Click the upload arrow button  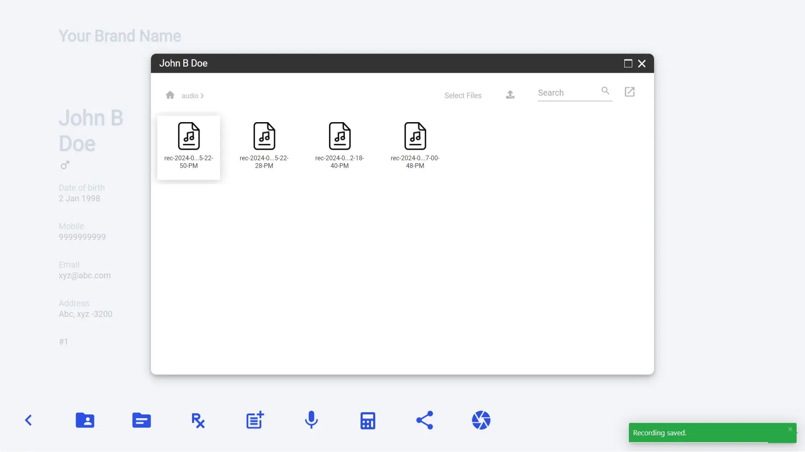tap(509, 94)
